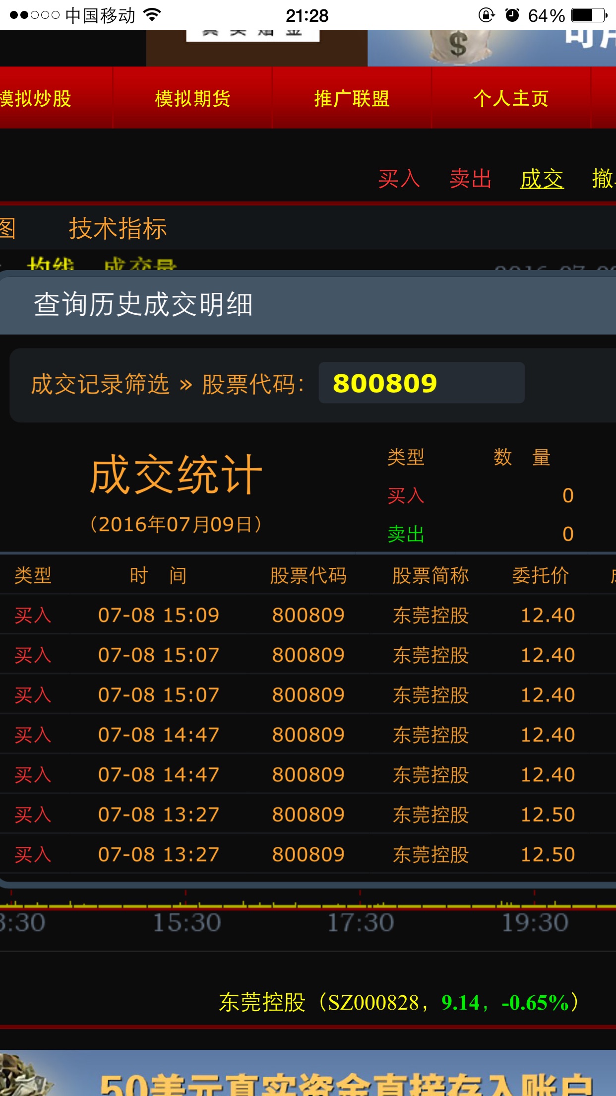
Task: Go to 个人主页 tab
Action: pyautogui.click(x=511, y=98)
